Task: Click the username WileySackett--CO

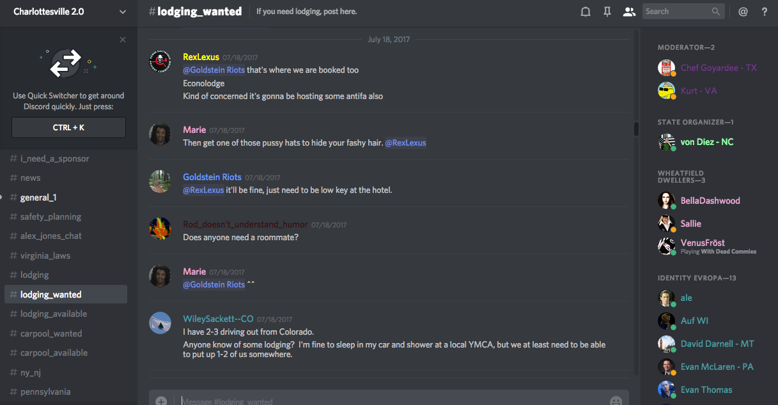Action: (x=218, y=319)
